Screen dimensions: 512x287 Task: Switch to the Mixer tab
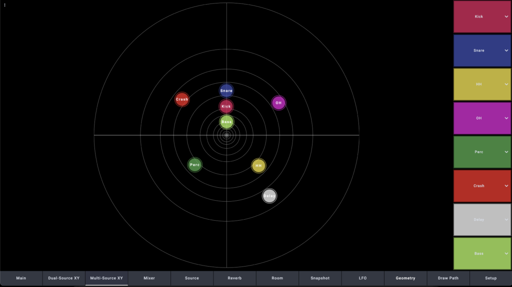(149, 278)
